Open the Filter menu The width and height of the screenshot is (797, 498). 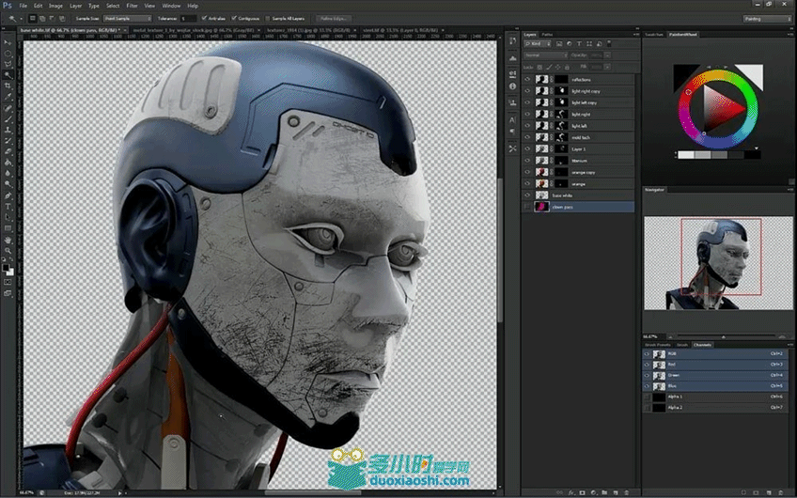(x=132, y=6)
